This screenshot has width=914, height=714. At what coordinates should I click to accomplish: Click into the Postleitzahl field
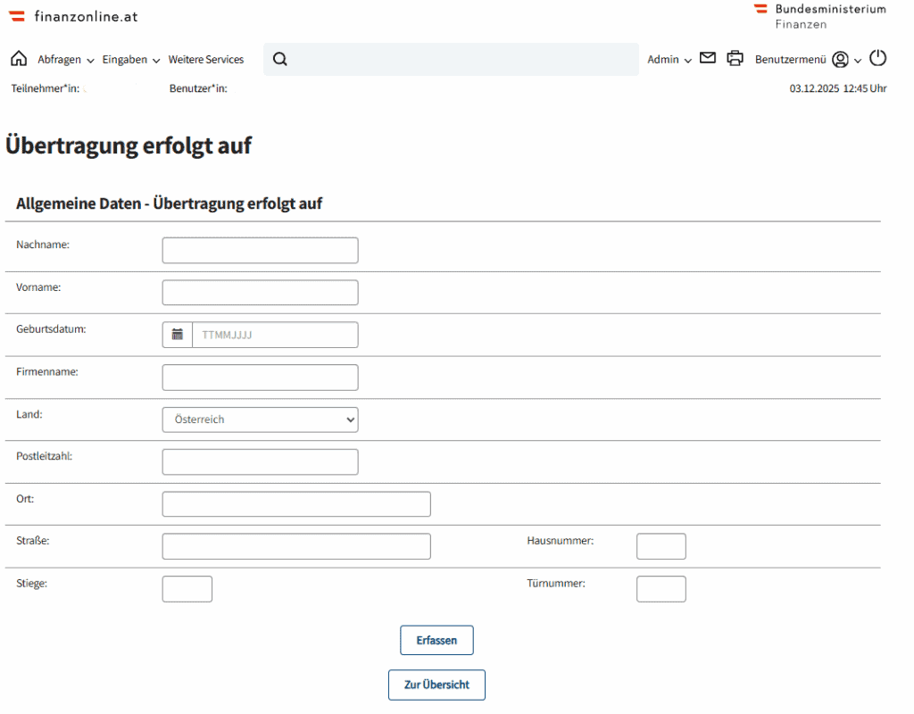260,461
